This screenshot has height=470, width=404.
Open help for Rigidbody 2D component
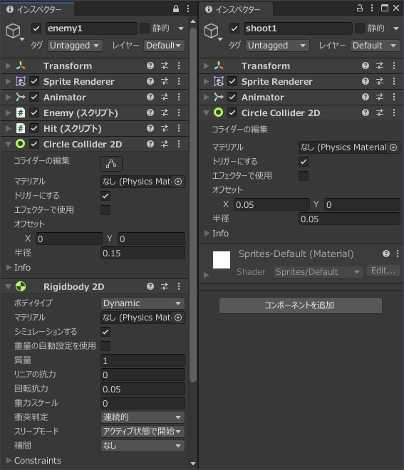[150, 286]
